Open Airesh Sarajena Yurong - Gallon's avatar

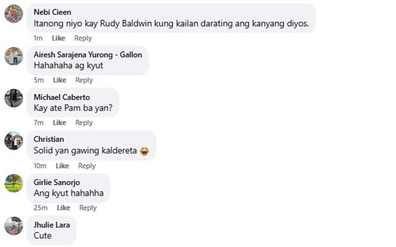click(x=14, y=56)
